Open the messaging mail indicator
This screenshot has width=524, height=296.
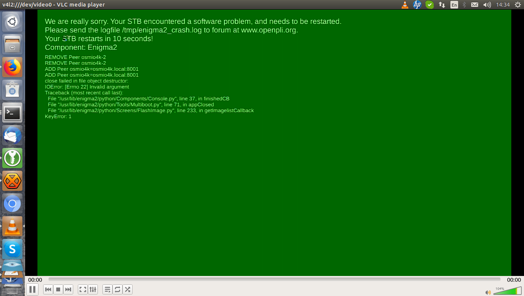coord(475,5)
